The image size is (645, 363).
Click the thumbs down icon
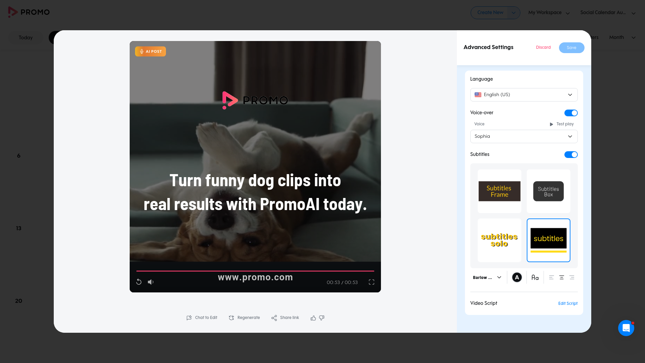321,318
